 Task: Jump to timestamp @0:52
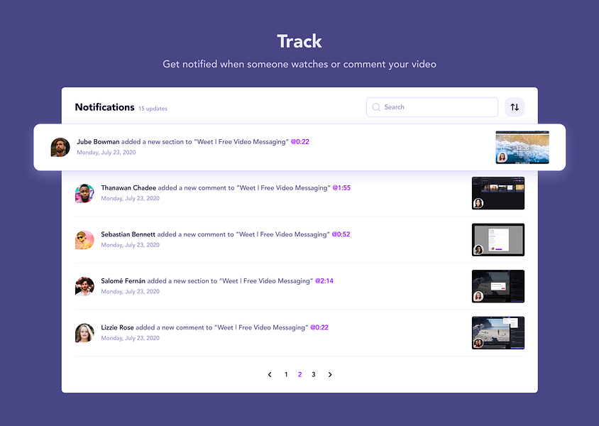click(x=341, y=234)
